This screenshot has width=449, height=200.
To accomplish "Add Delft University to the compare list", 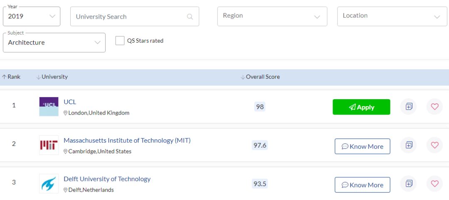I will pyautogui.click(x=408, y=183).
